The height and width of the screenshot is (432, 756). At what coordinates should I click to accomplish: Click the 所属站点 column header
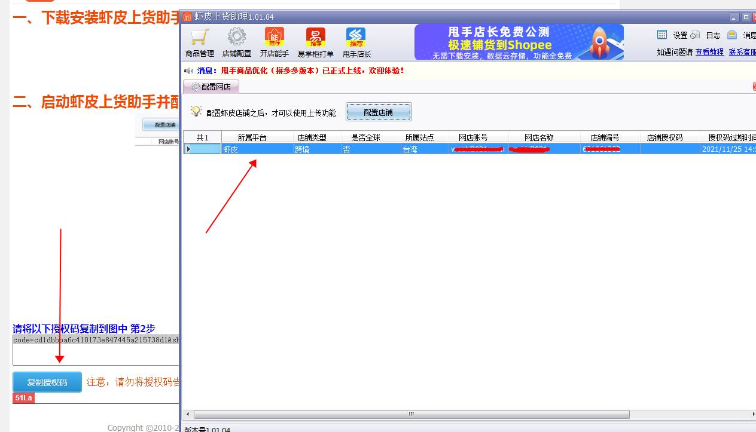click(x=425, y=137)
